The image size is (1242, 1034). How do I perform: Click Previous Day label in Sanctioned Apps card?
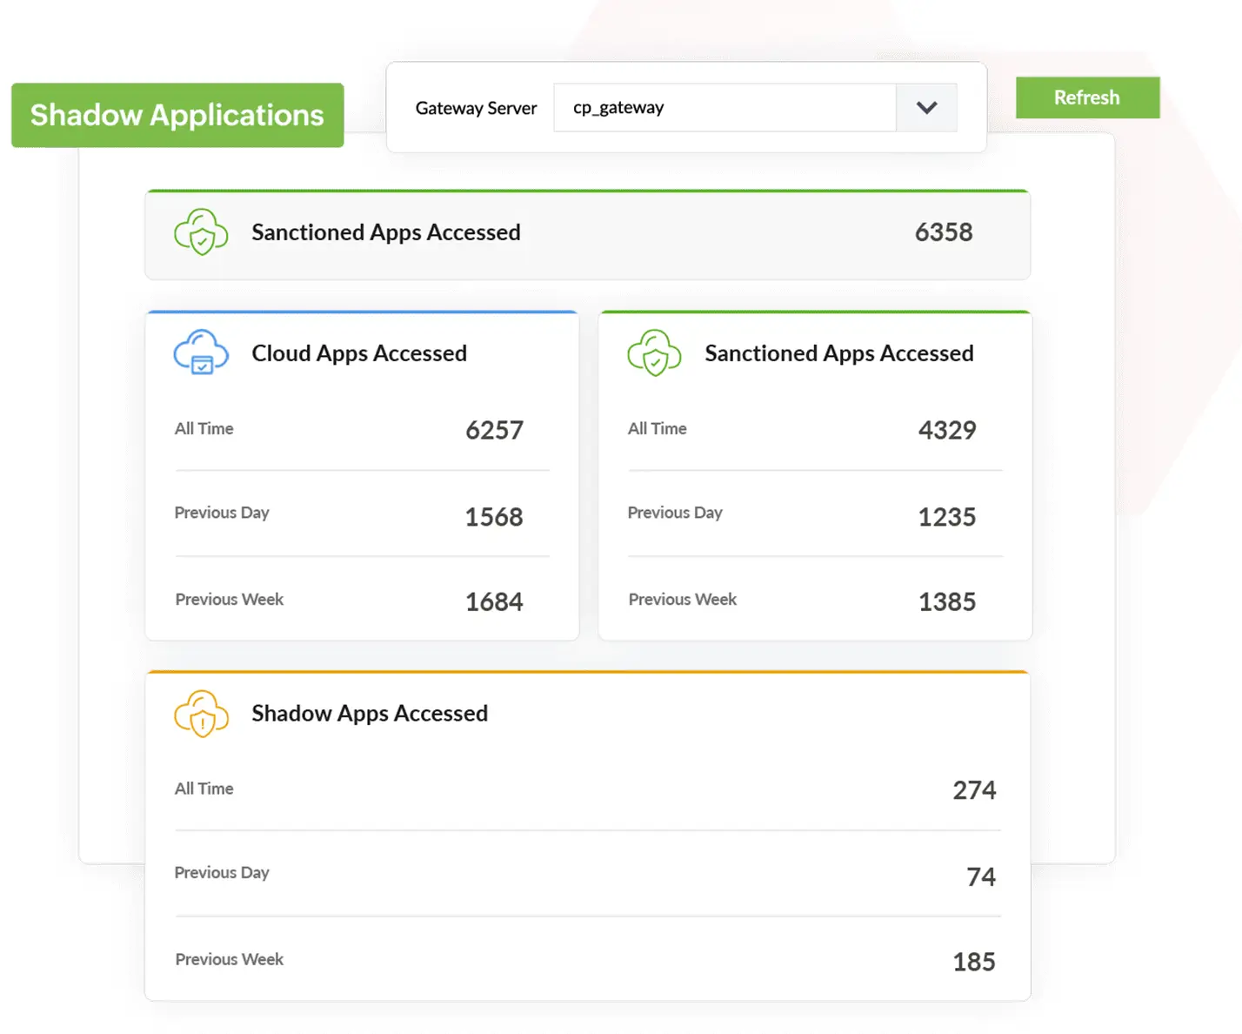click(x=675, y=513)
